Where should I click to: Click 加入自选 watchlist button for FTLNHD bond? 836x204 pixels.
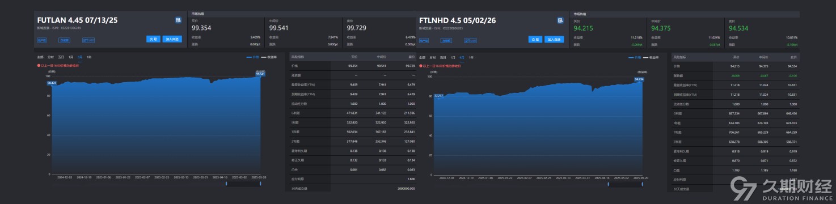554,40
